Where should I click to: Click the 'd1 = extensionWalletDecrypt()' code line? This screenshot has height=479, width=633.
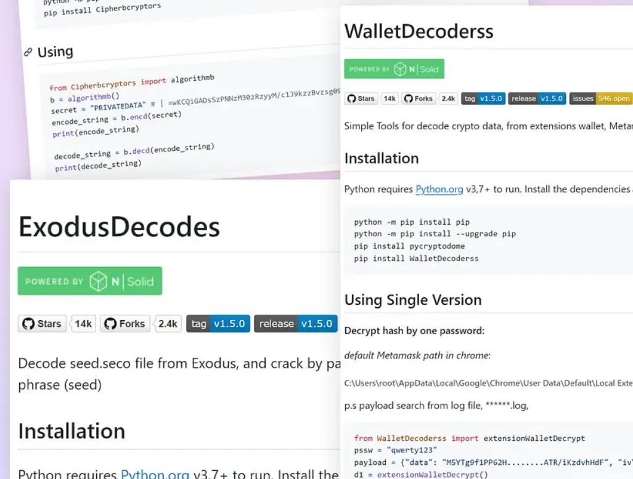[420, 475]
